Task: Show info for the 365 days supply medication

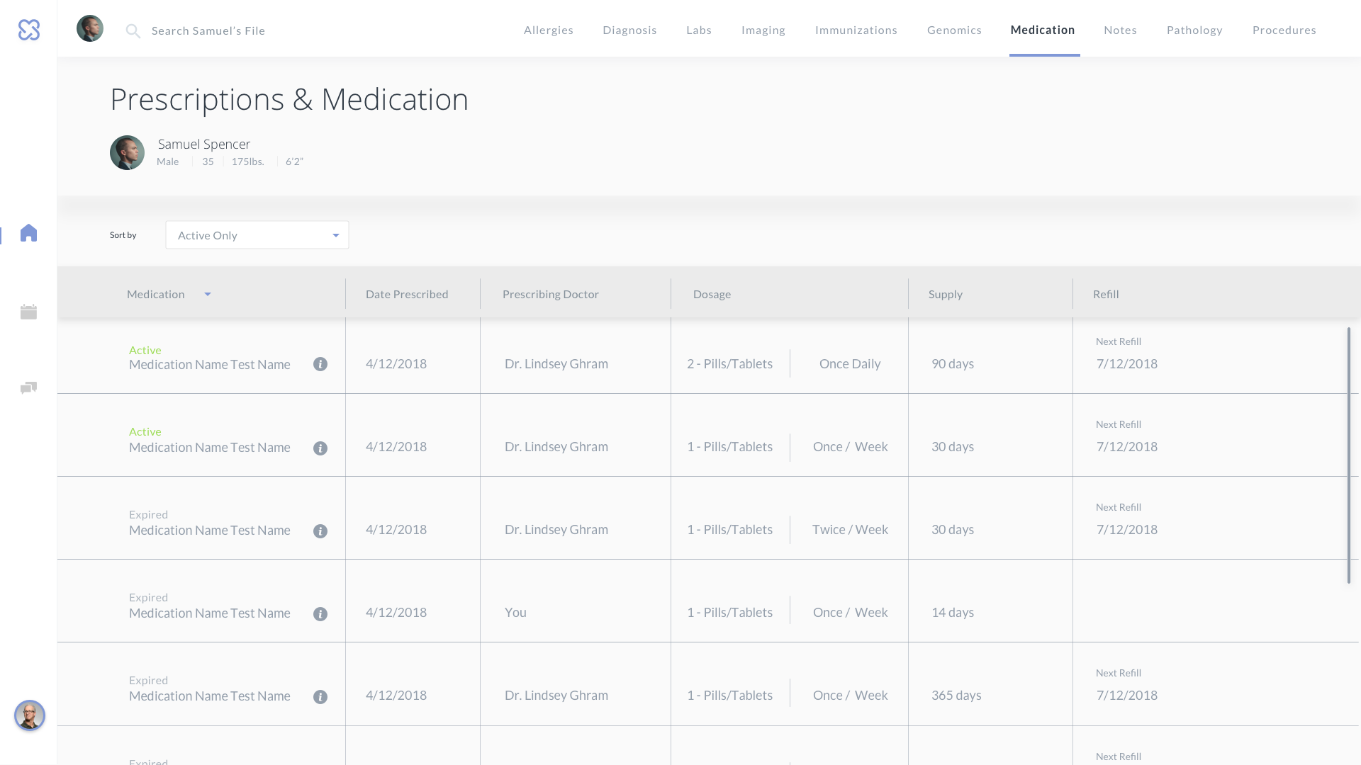Action: [320, 697]
